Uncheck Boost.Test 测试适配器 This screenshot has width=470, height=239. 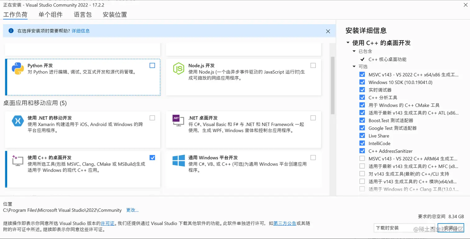[x=362, y=120]
